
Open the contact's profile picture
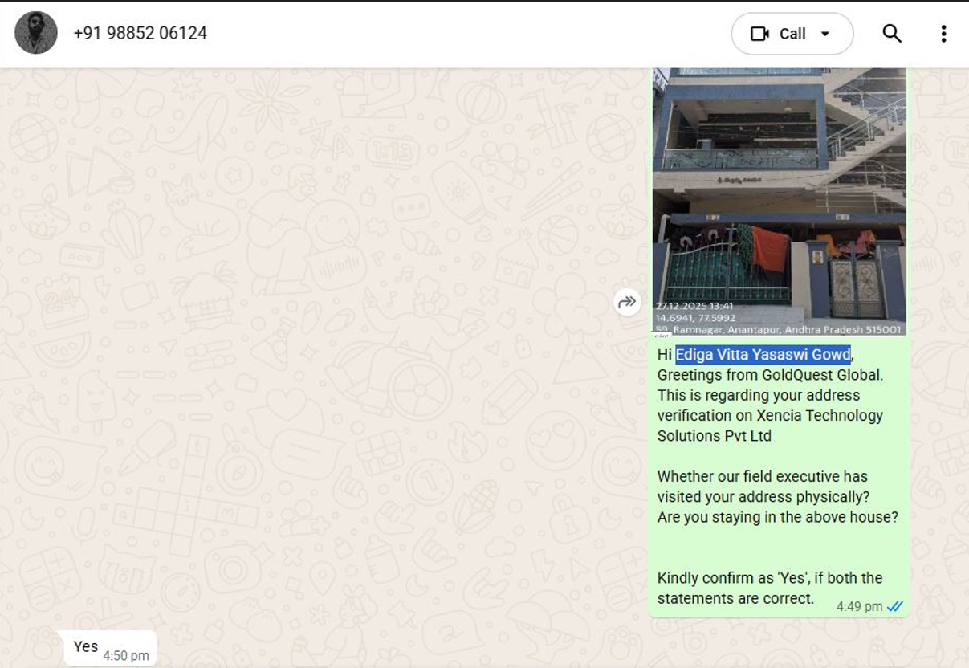click(36, 33)
